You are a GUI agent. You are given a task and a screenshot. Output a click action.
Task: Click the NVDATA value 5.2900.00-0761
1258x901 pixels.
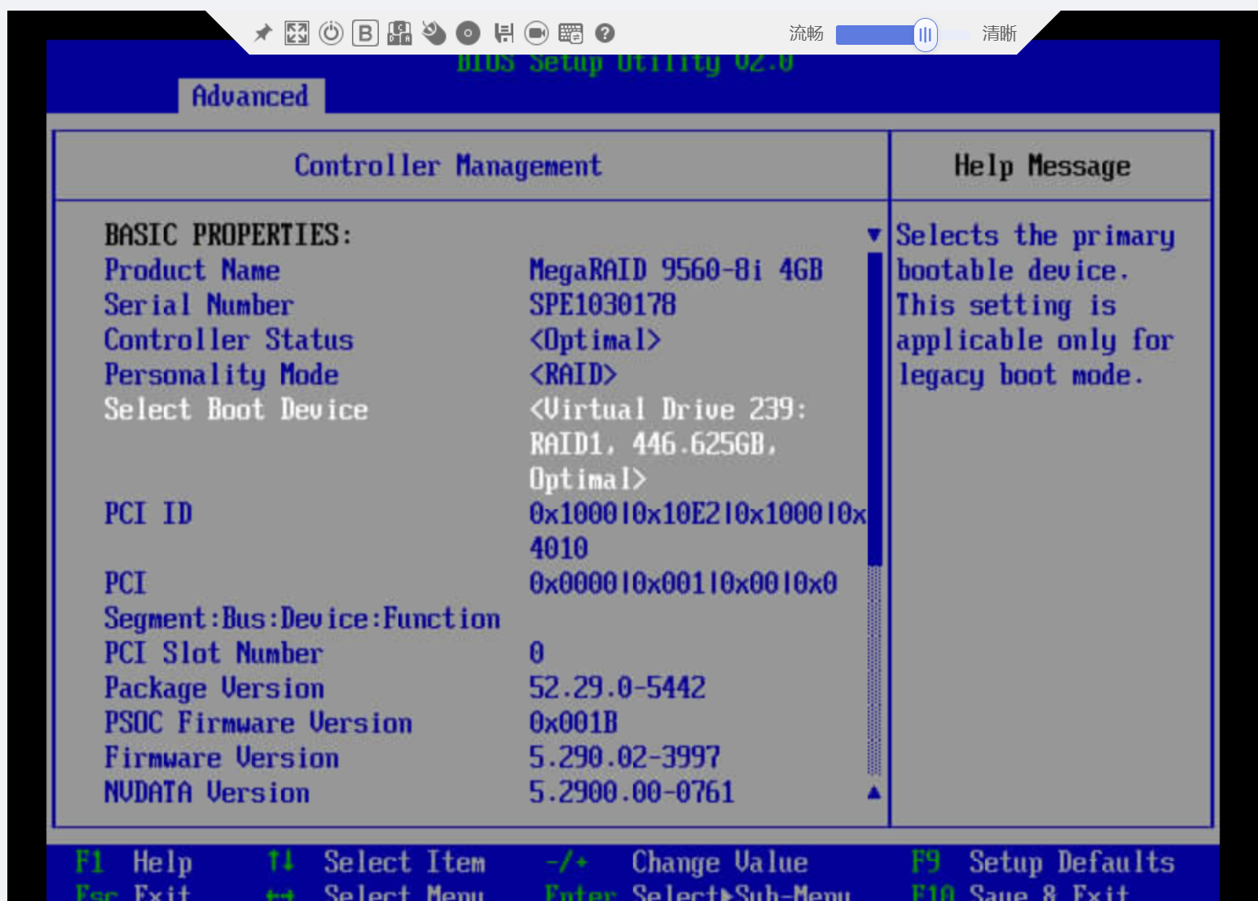632,793
